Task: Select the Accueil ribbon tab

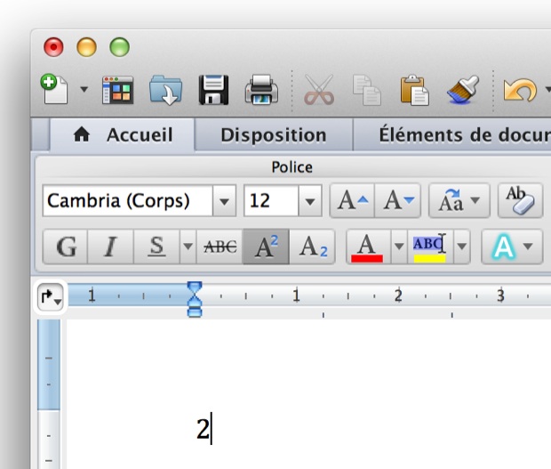Action: point(123,135)
